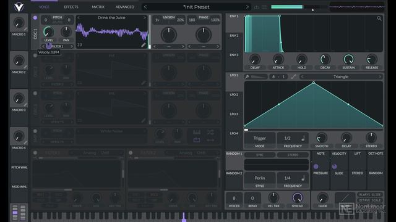This screenshot has width=396, height=222.
Task: Open the Perlin style dropdown
Action: click(260, 178)
